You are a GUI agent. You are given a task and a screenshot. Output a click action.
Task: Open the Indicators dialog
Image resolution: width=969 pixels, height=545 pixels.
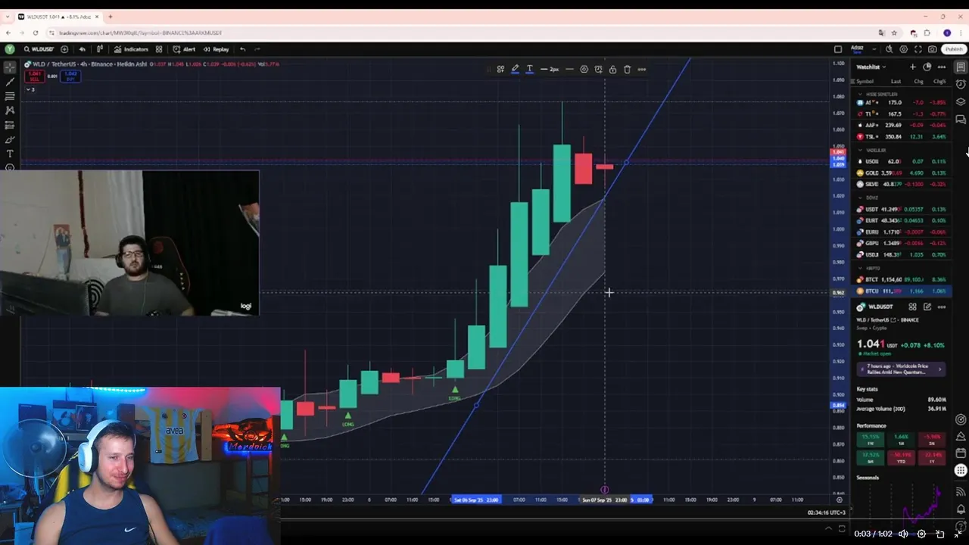click(131, 49)
